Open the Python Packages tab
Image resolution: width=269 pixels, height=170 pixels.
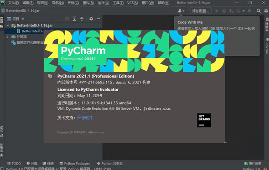pyautogui.click(x=75, y=163)
